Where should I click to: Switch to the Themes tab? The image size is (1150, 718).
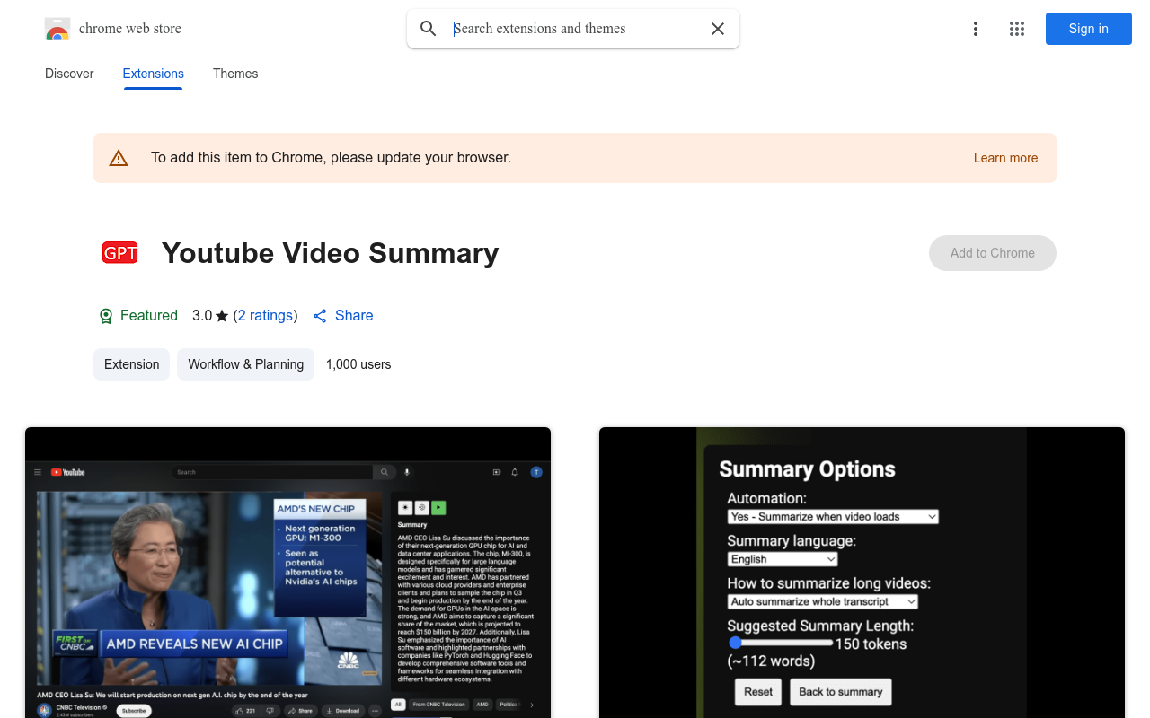235,74
